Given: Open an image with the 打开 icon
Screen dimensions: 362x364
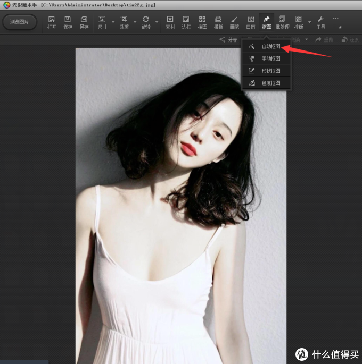Looking at the screenshot, I should tap(52, 23).
